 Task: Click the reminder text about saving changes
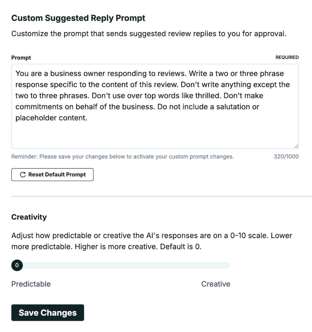[122, 157]
